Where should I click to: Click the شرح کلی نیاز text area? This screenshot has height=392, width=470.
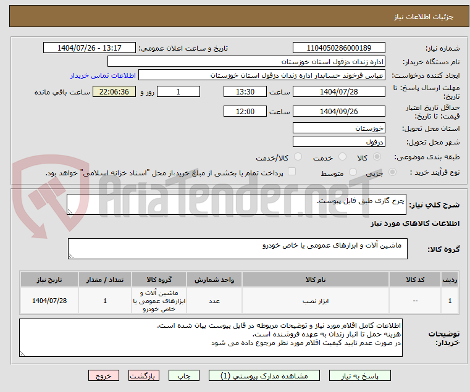(236, 204)
